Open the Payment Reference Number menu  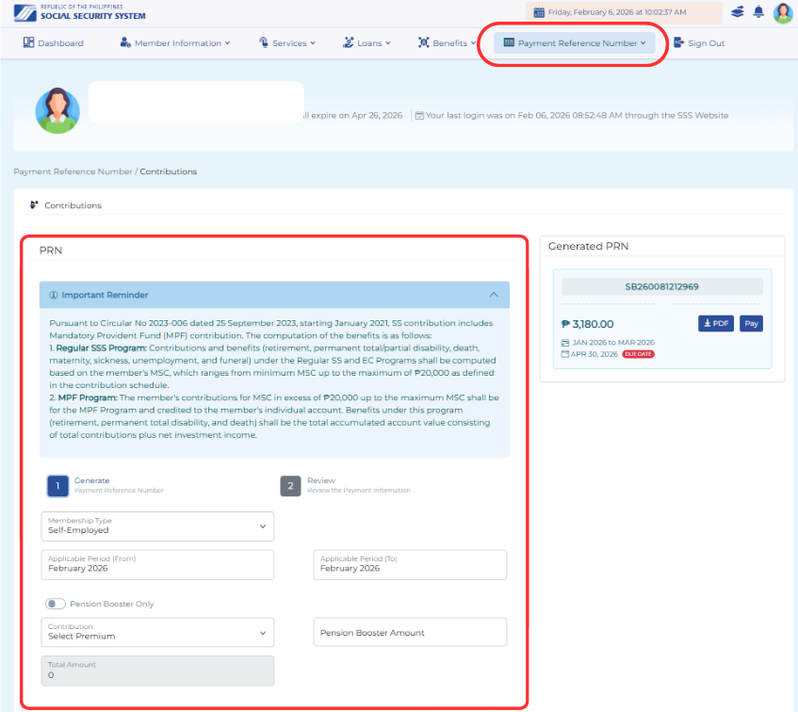coord(575,43)
